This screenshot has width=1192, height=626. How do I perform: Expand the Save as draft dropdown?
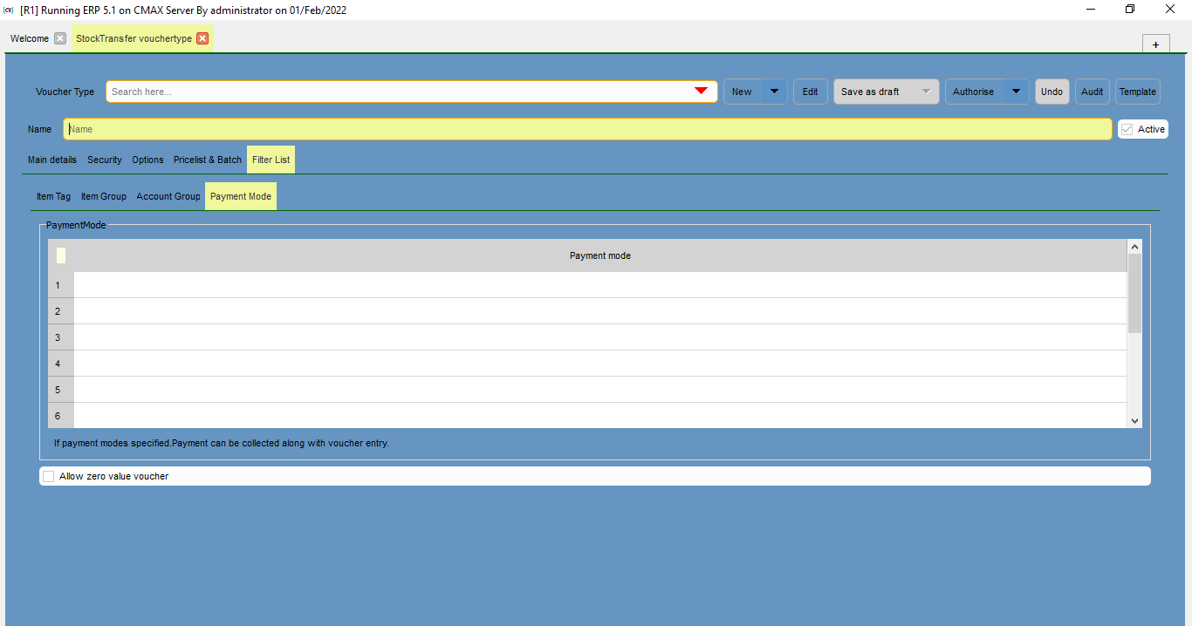coord(925,91)
